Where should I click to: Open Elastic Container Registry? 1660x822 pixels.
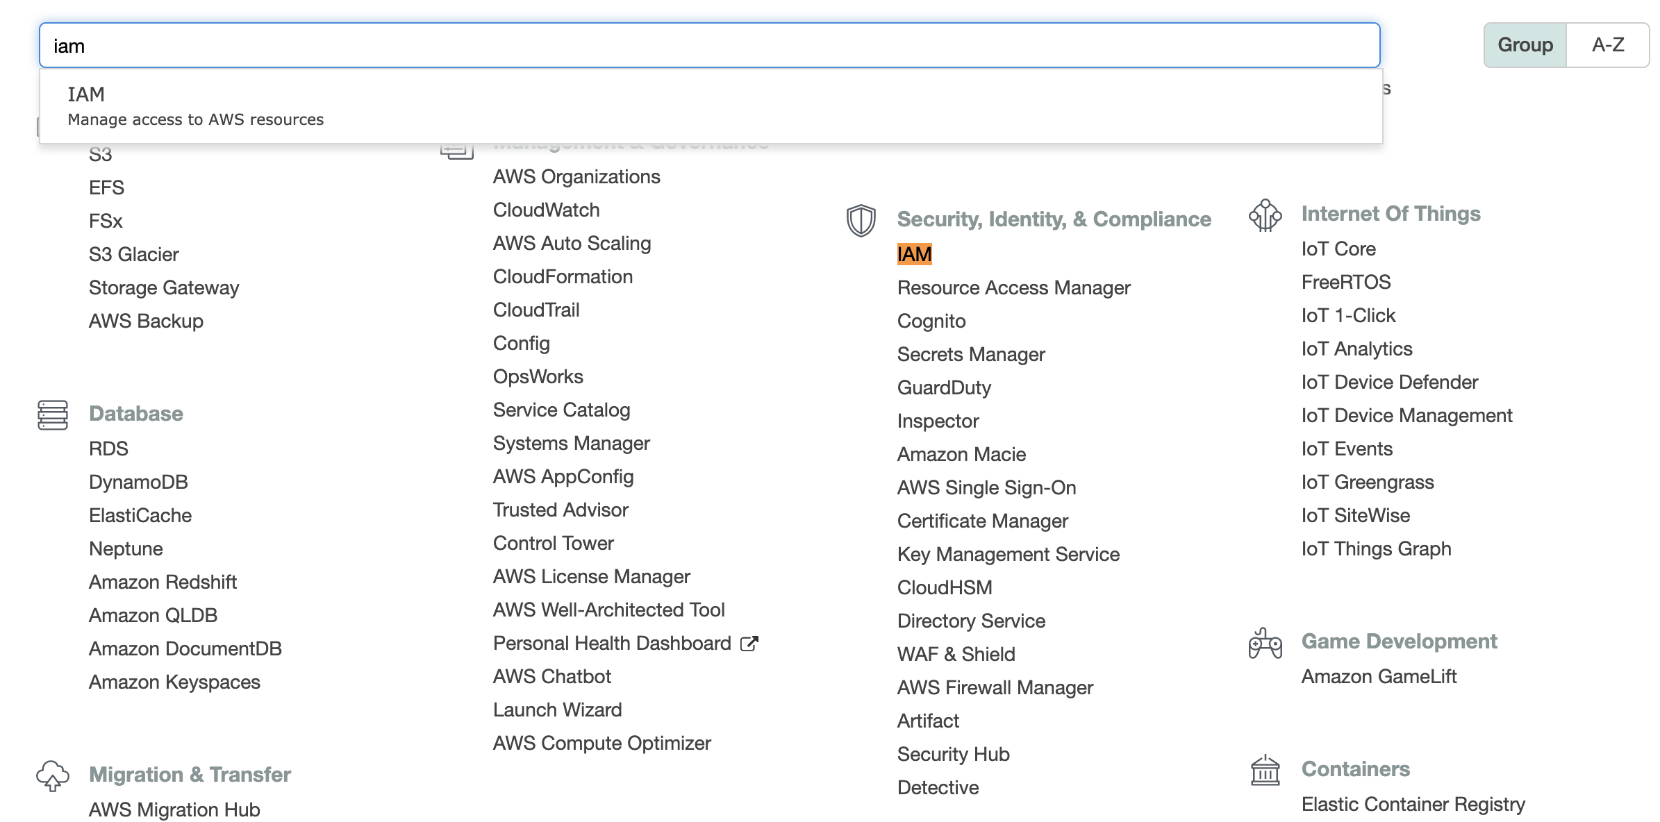click(1413, 804)
